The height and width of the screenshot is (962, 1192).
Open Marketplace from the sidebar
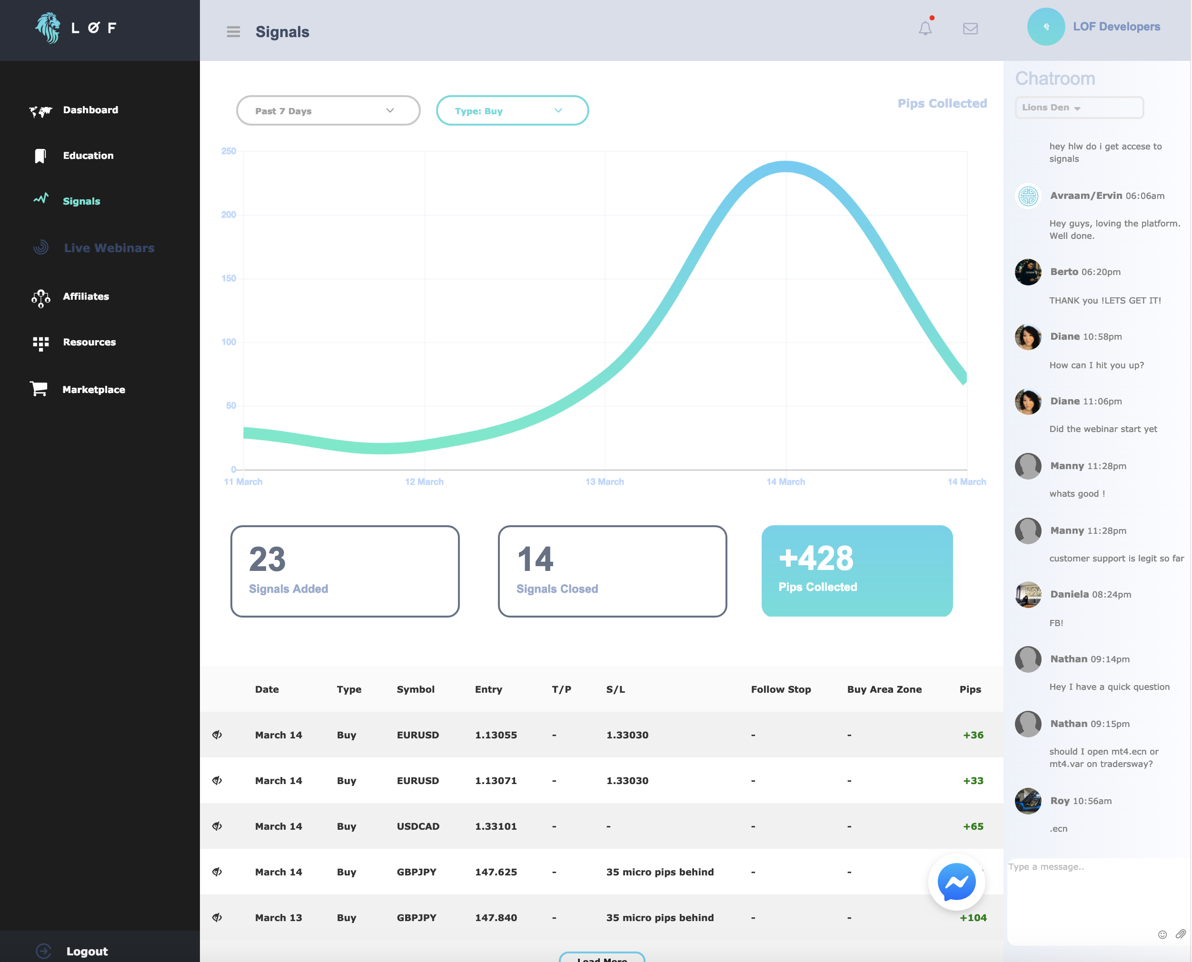point(93,390)
